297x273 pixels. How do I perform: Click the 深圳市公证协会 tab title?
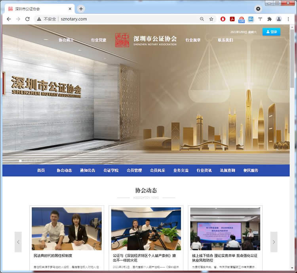[x=28, y=9]
